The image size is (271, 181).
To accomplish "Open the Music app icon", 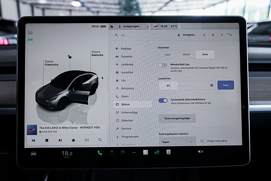I will pos(112,153).
